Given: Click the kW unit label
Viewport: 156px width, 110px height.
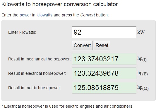Looking at the screenshot, I should [x=141, y=32].
